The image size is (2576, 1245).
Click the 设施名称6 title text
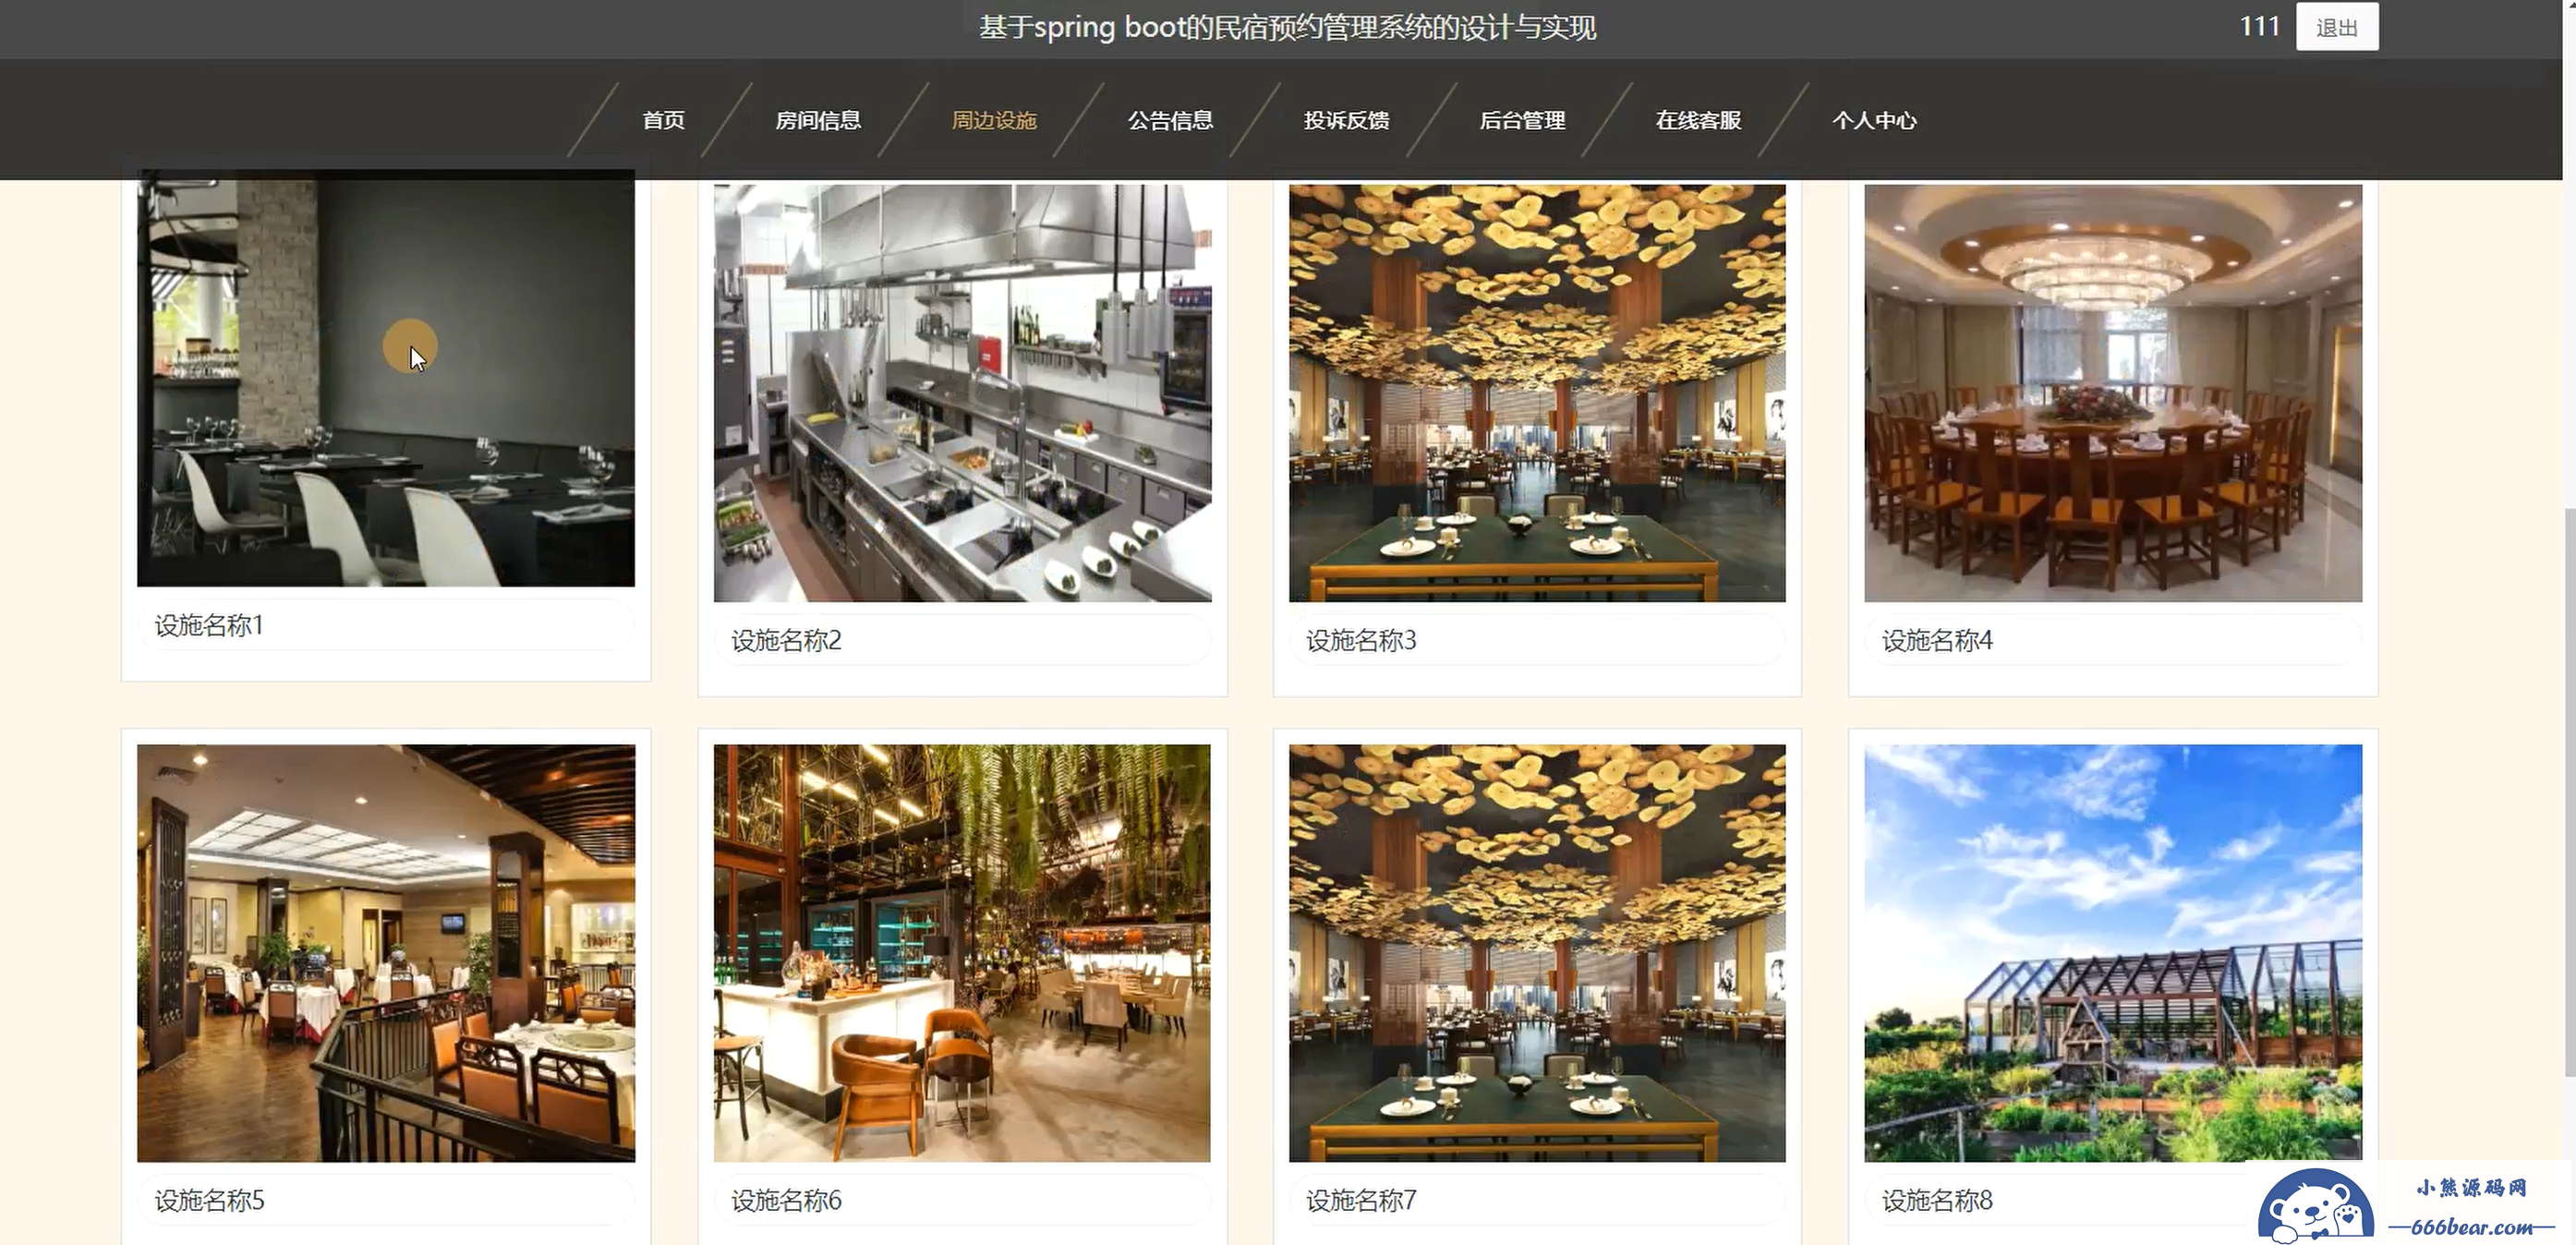786,1201
